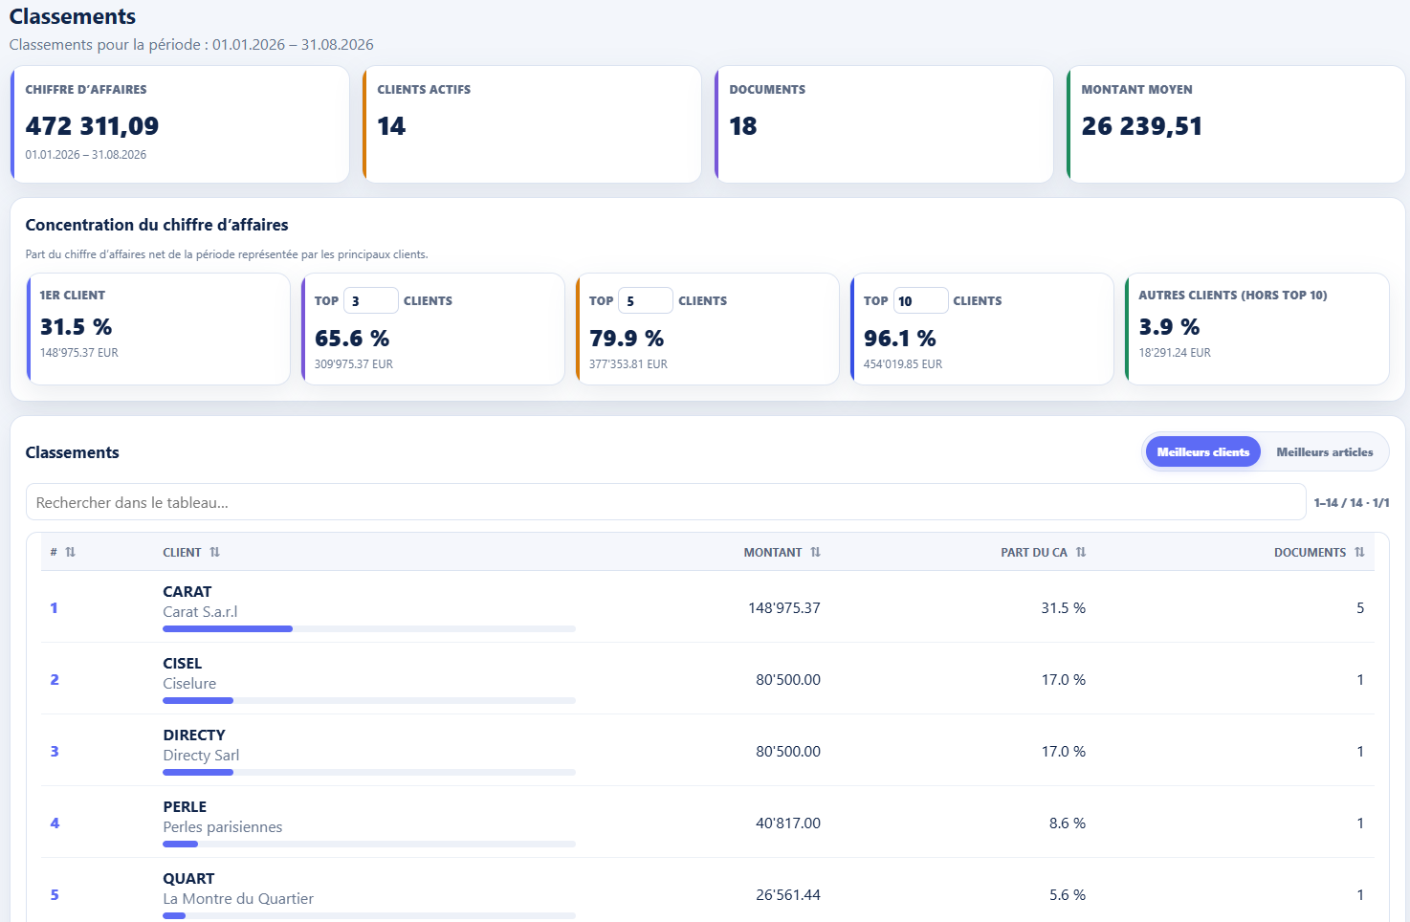Click the Autres clients hors top 10 card

(1257, 329)
